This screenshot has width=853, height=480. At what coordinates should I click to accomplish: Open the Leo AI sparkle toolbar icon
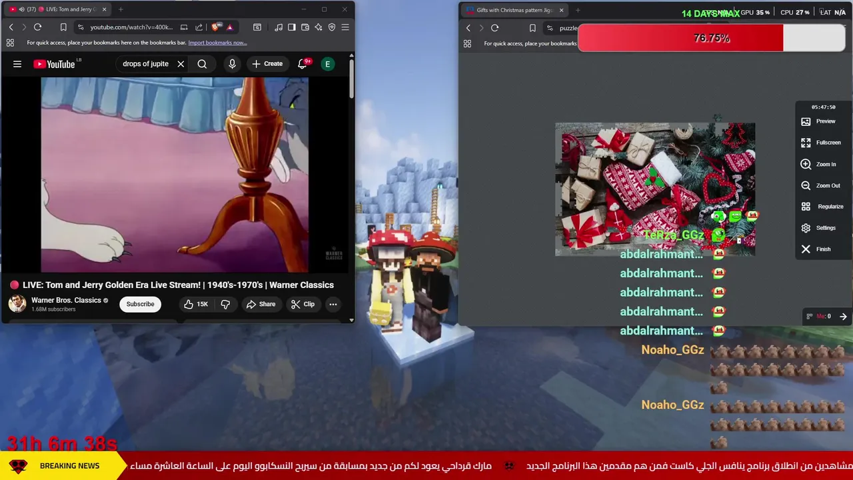click(x=319, y=27)
